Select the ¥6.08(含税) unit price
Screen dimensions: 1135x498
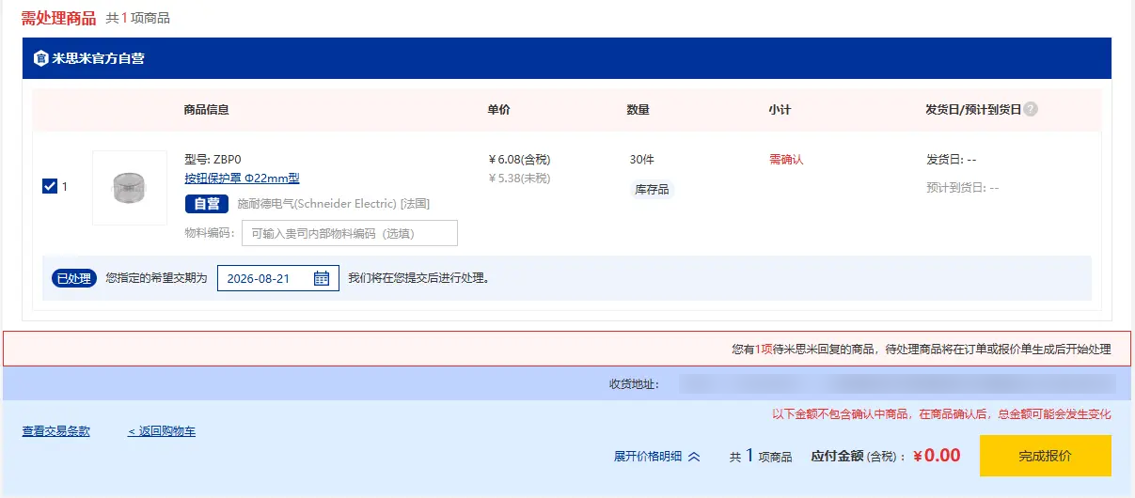pyautogui.click(x=520, y=160)
